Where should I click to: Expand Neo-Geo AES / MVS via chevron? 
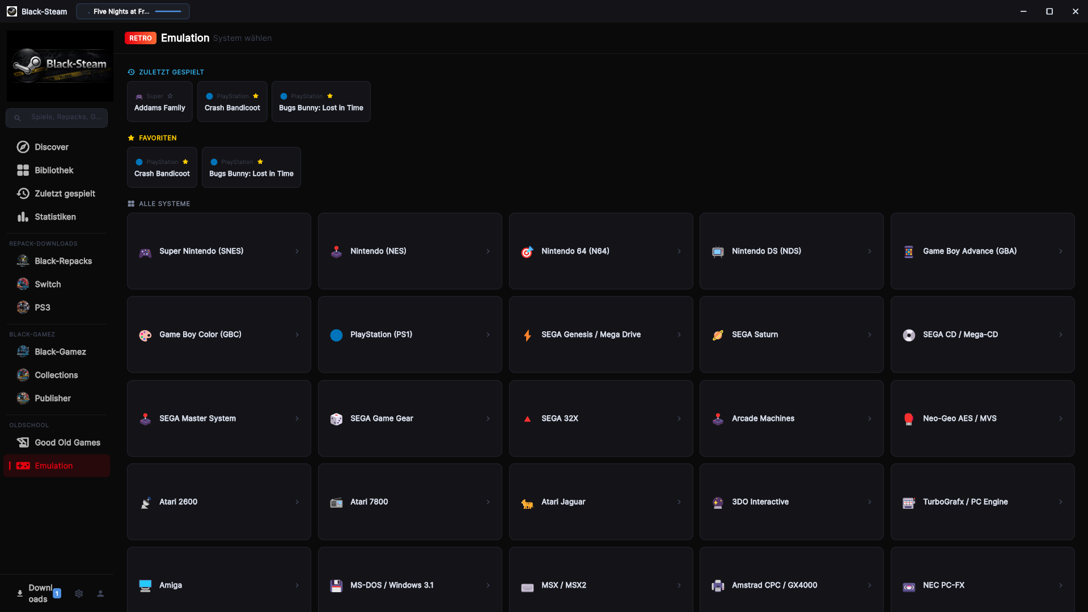1061,419
